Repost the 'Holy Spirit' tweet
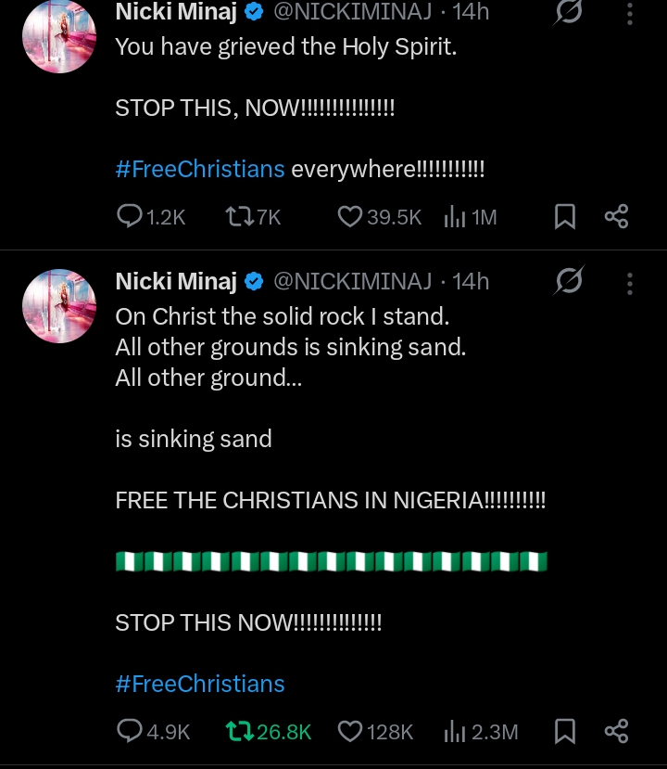Image resolution: width=667 pixels, height=769 pixels. (x=238, y=217)
